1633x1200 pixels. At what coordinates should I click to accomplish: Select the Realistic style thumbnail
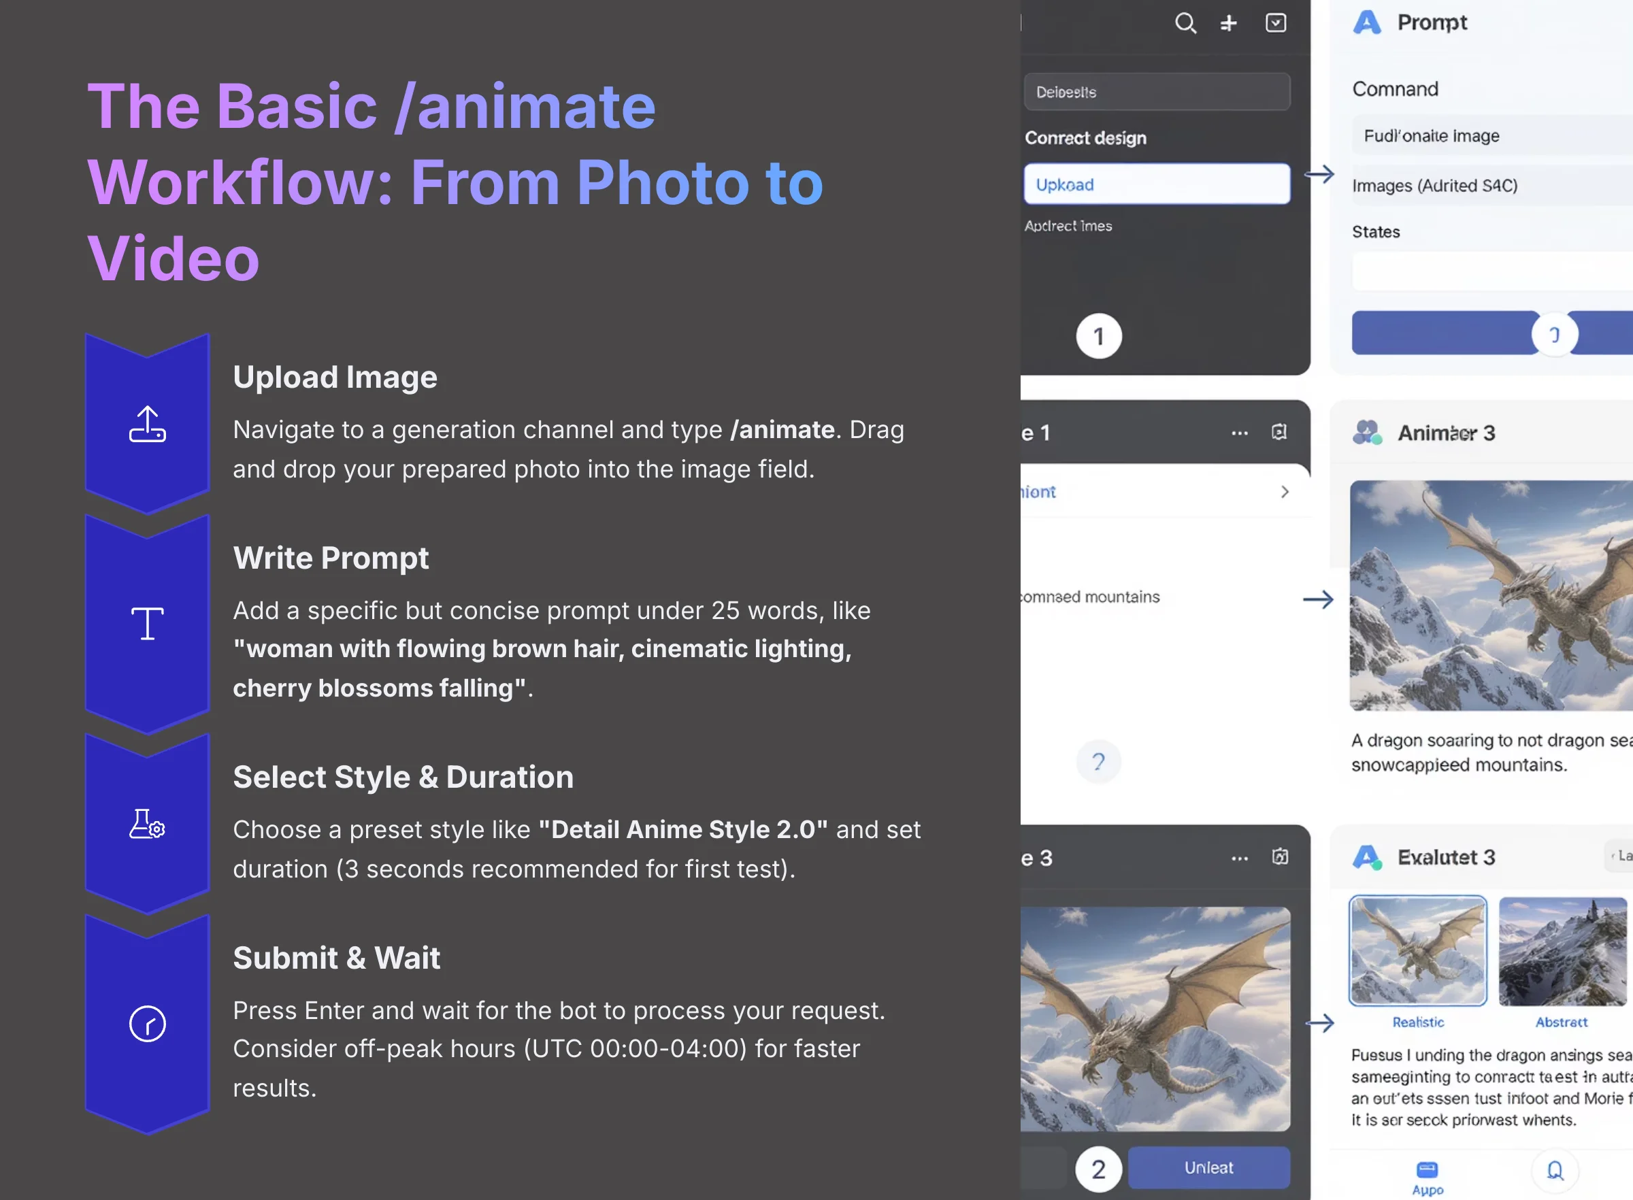(x=1417, y=951)
